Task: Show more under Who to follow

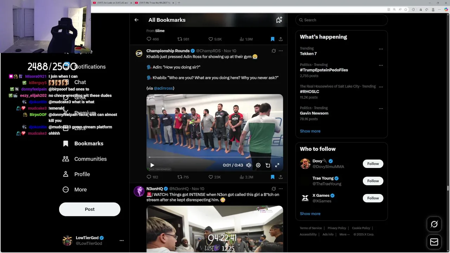Action: [x=310, y=214]
